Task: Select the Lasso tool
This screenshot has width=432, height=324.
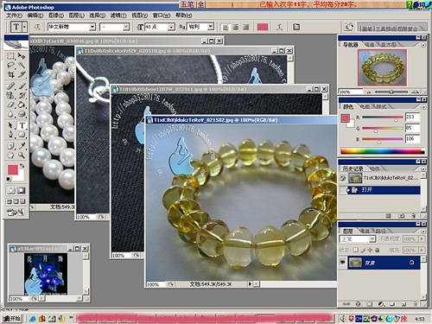Action: click(x=10, y=65)
